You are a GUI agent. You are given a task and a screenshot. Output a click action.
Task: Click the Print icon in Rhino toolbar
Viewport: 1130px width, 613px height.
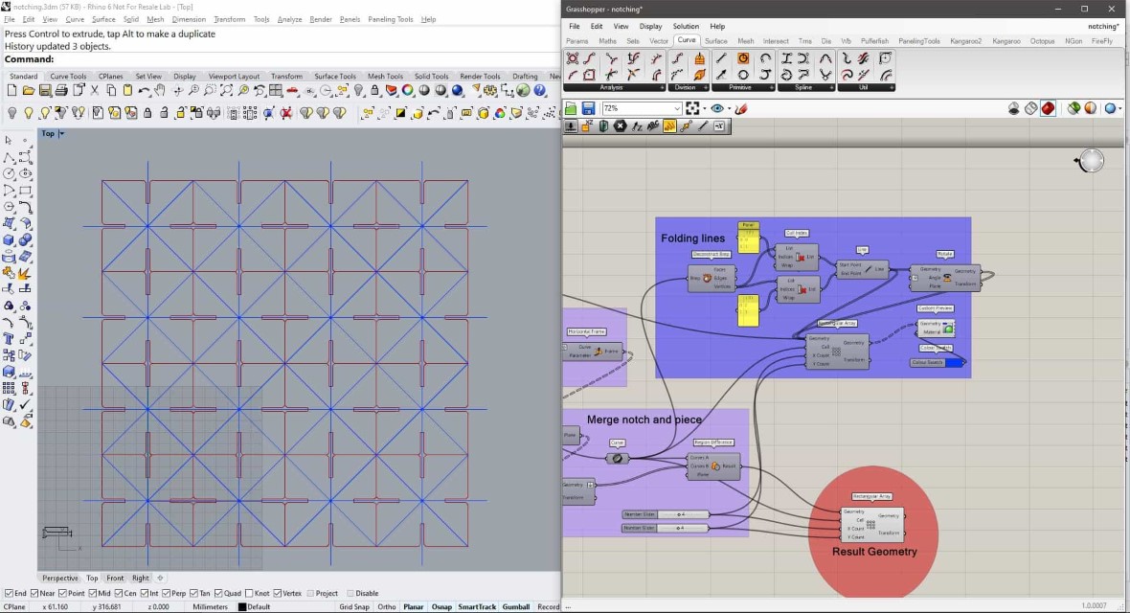pos(61,91)
